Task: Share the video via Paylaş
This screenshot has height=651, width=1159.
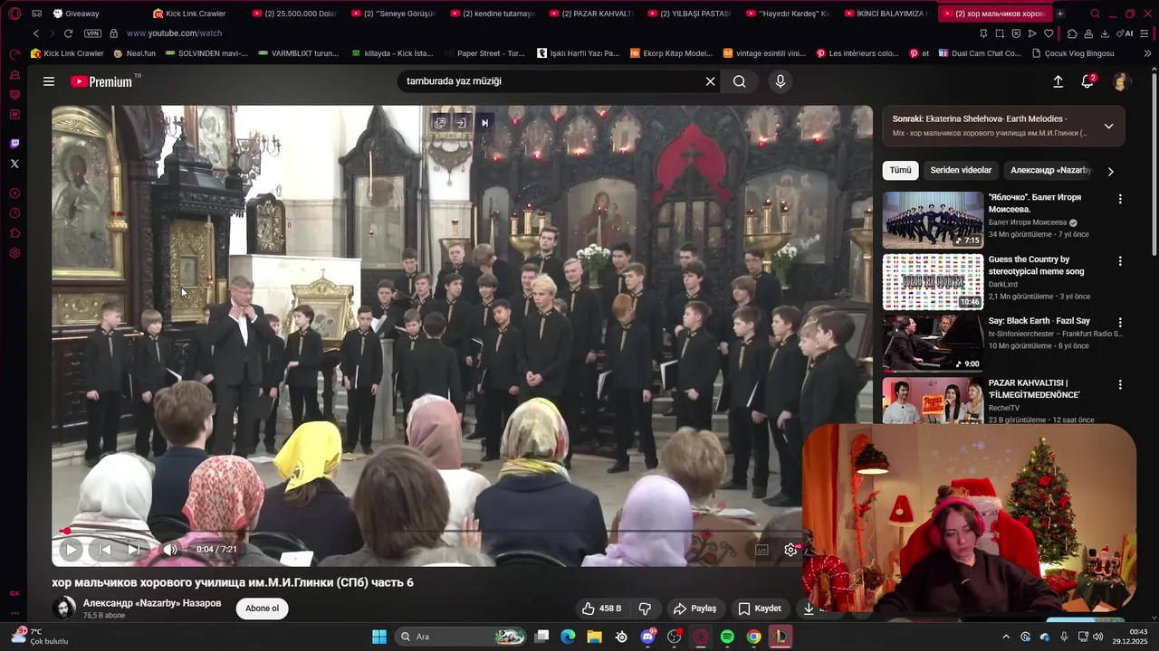Action: pyautogui.click(x=694, y=609)
